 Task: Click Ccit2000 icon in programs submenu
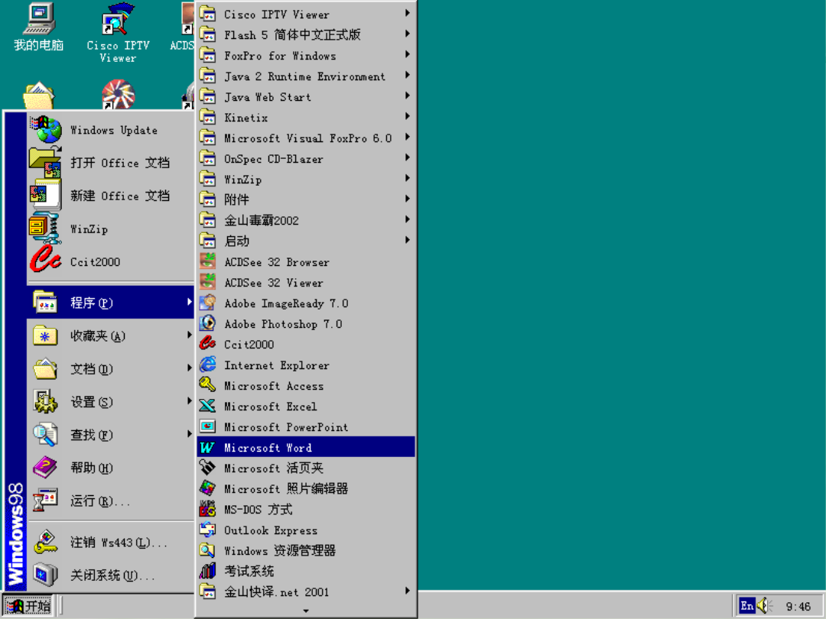click(x=207, y=344)
